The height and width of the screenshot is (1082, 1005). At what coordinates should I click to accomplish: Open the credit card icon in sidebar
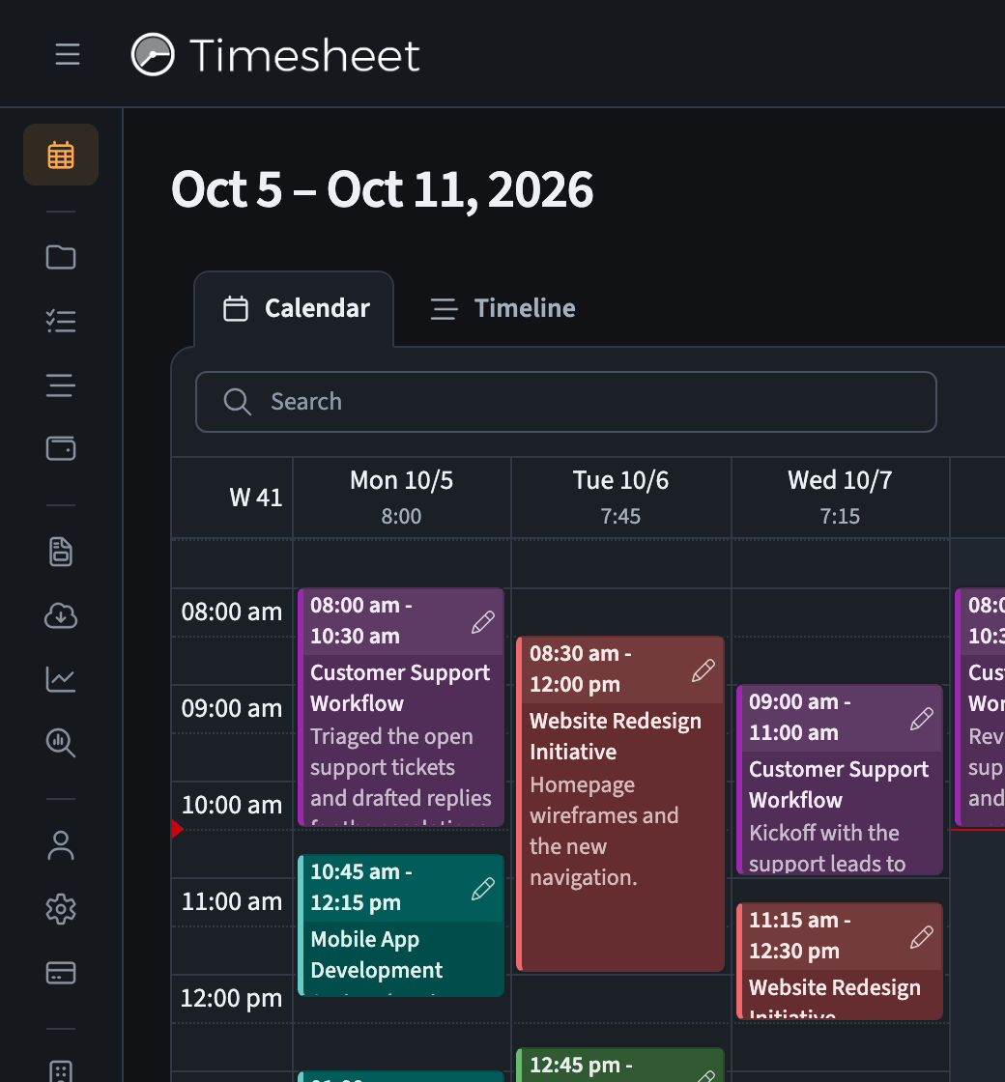(61, 973)
